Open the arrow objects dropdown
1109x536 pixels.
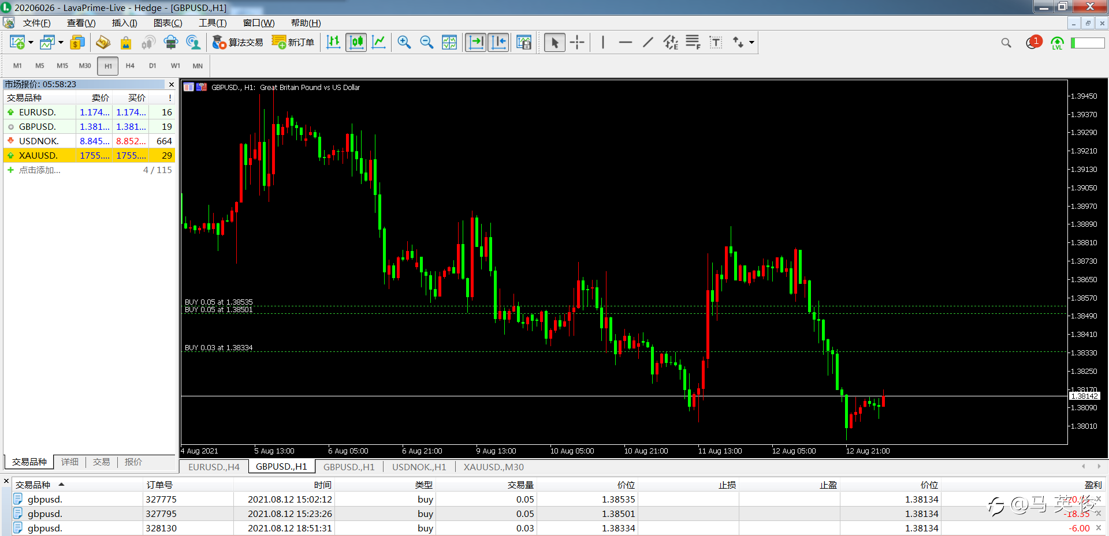click(x=751, y=42)
